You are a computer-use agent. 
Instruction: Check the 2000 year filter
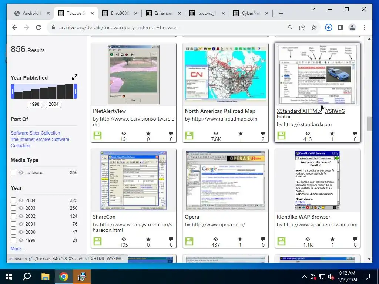click(14, 232)
